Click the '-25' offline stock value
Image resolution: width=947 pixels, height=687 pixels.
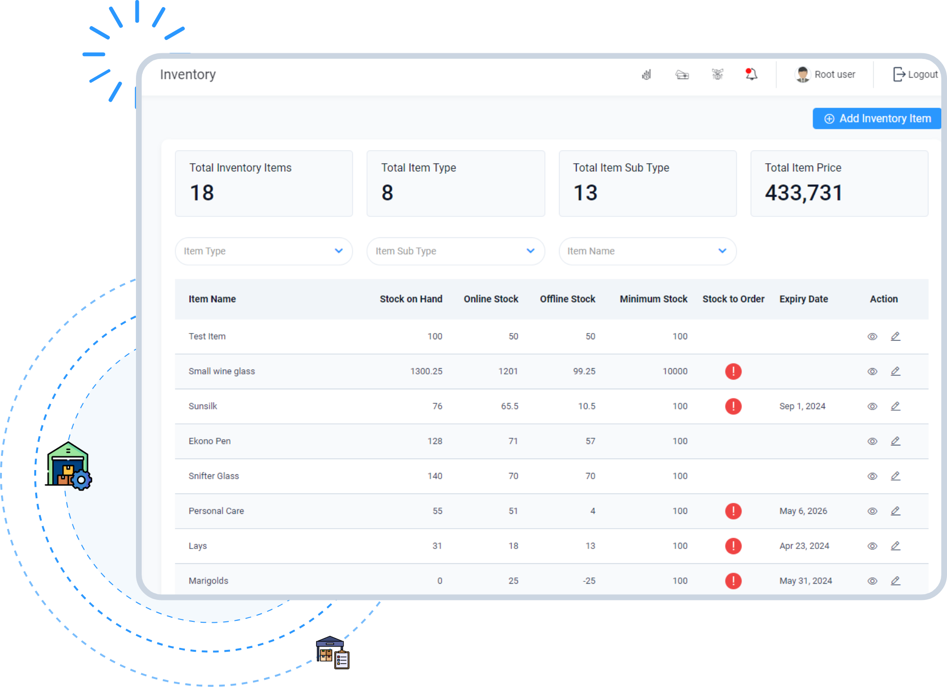pyautogui.click(x=589, y=581)
